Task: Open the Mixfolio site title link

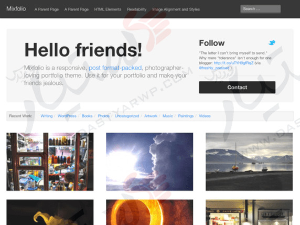Action: click(x=16, y=9)
